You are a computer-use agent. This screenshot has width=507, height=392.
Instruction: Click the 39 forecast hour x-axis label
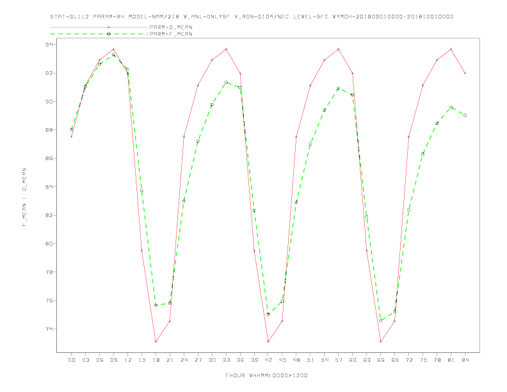(x=254, y=360)
